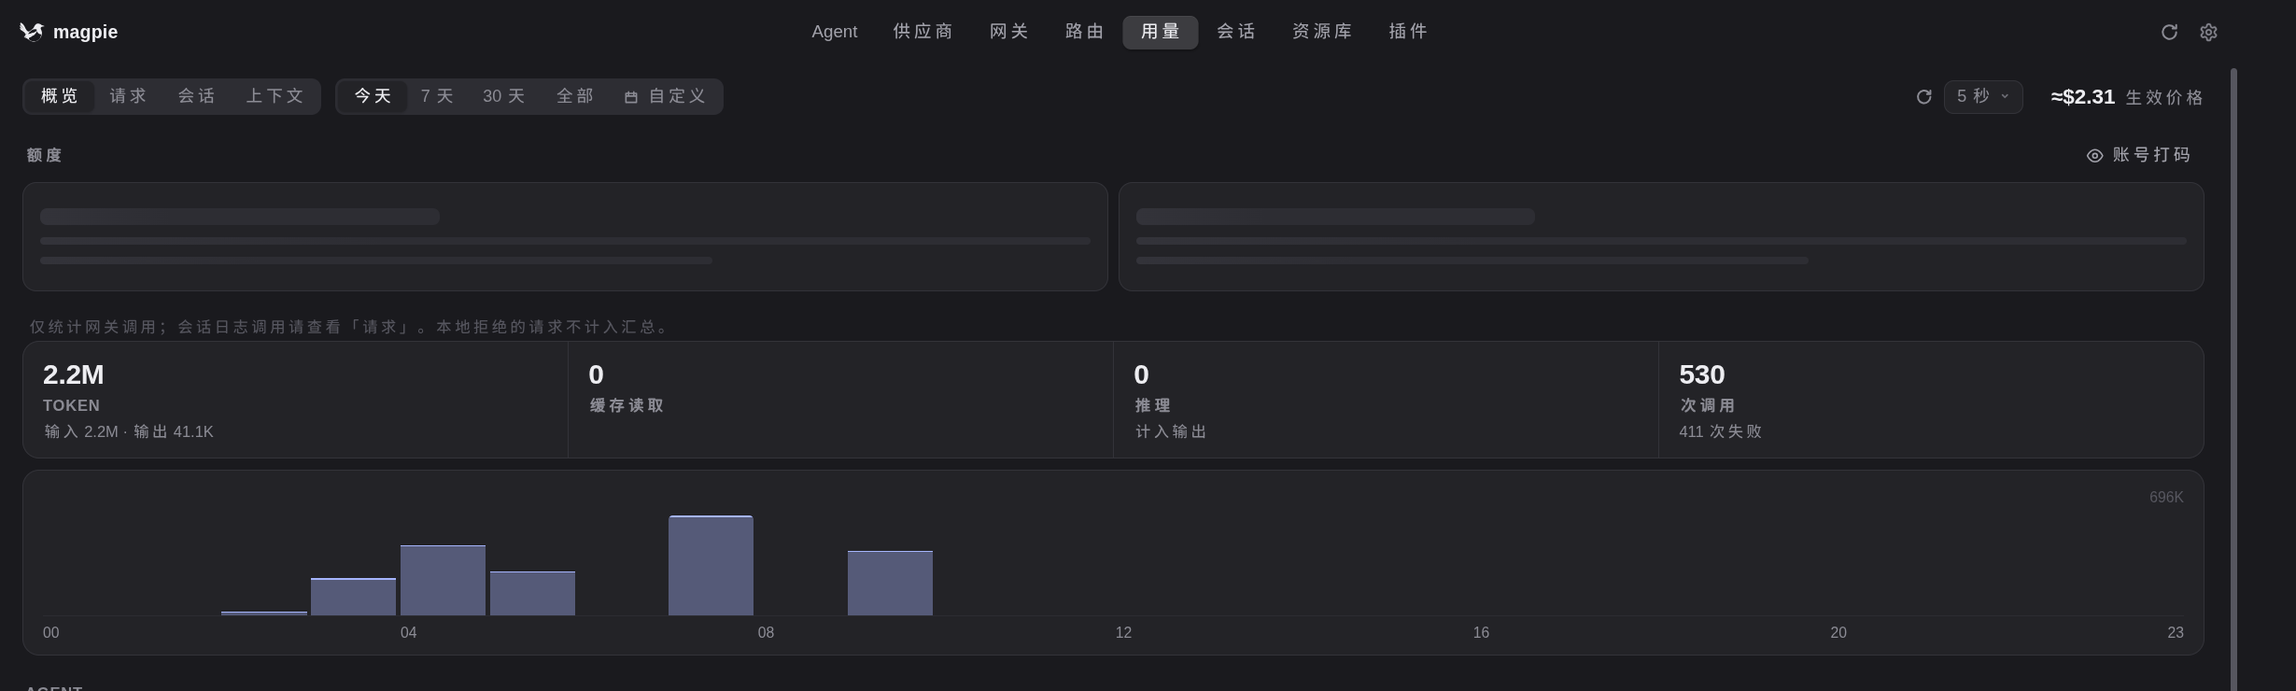Choose the 30 天 time range
This screenshot has width=2296, height=691.
503,96
